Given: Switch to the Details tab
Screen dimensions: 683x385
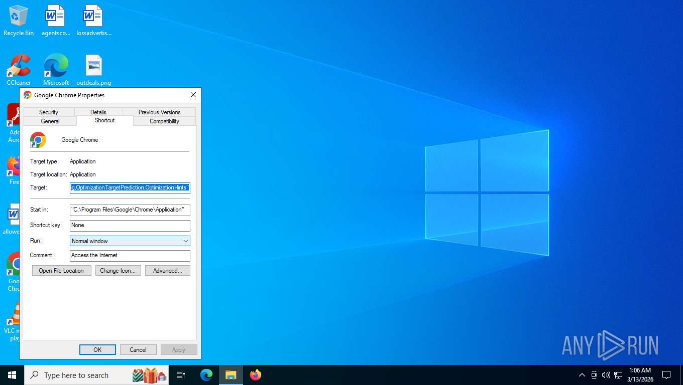Looking at the screenshot, I should pos(98,112).
